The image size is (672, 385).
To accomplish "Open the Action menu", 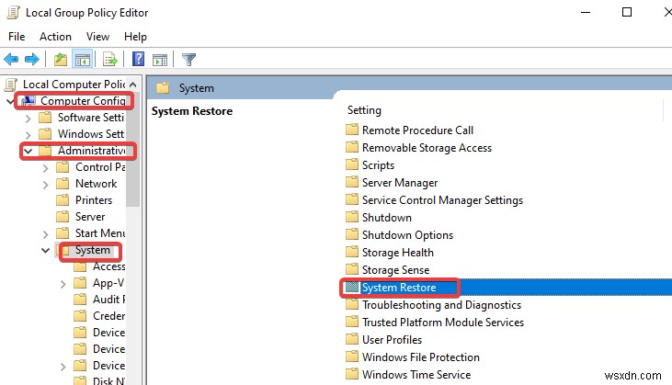I will click(55, 37).
